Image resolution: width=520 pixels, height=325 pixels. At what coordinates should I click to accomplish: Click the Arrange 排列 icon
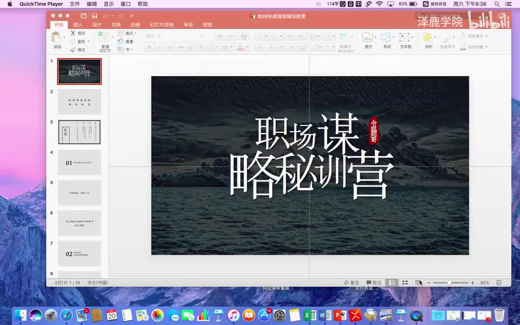point(428,37)
